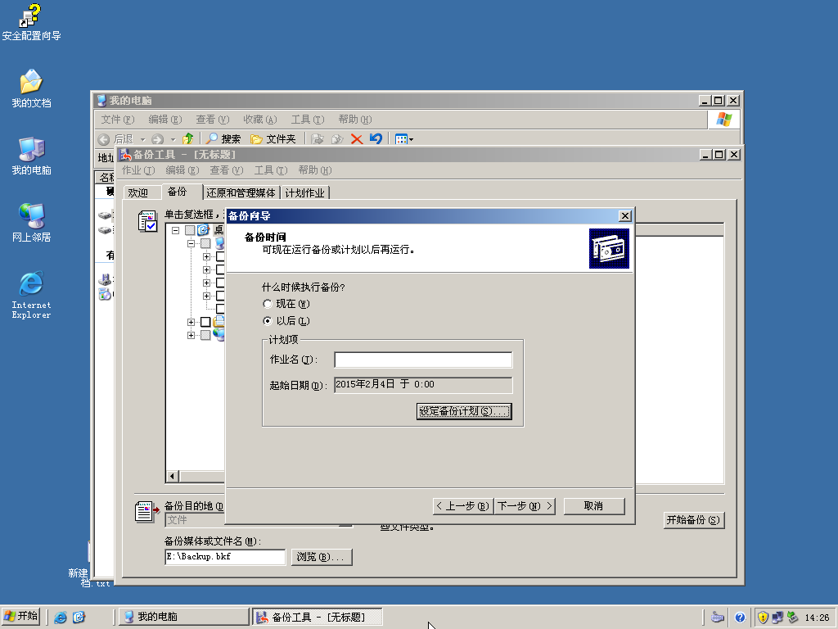Toggle the My Documents folder checkbox in tree
This screenshot has height=629, width=838.
[x=205, y=322]
